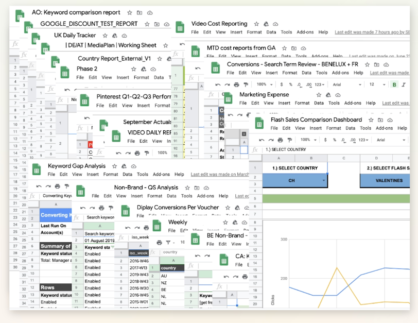This screenshot has height=323, width=418.
Task: Open the Arial font dropdown in Flash Sales
Action: [x=391, y=140]
